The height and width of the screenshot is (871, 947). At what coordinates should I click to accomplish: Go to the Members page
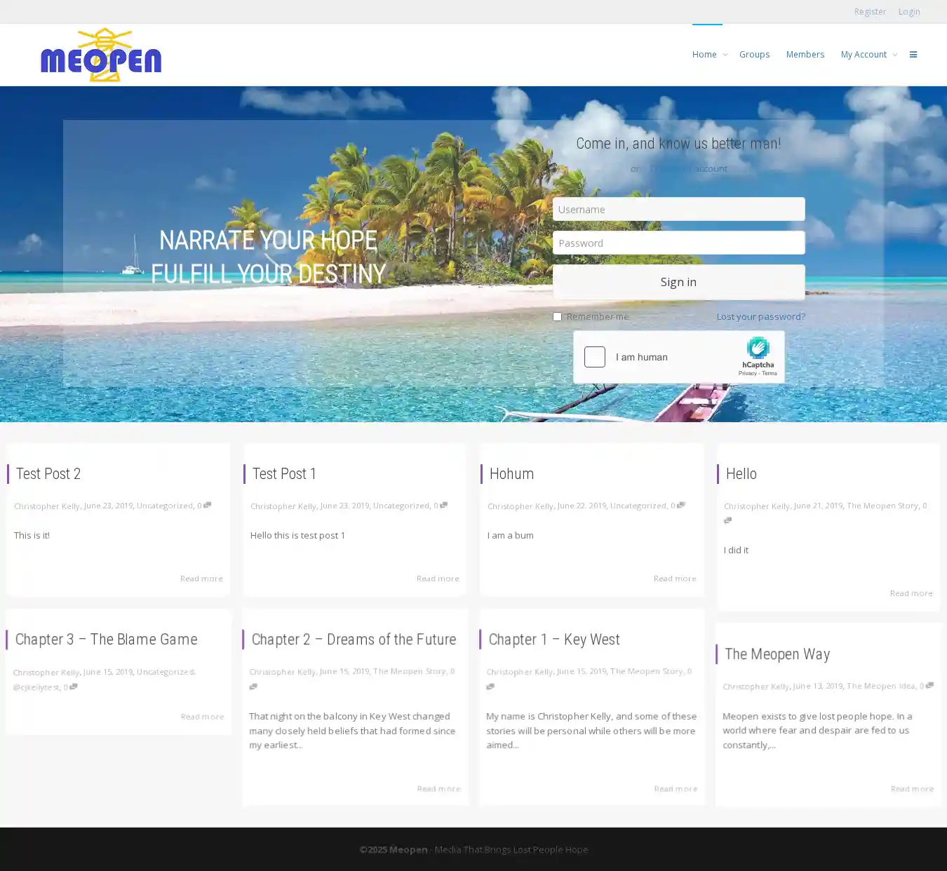805,55
